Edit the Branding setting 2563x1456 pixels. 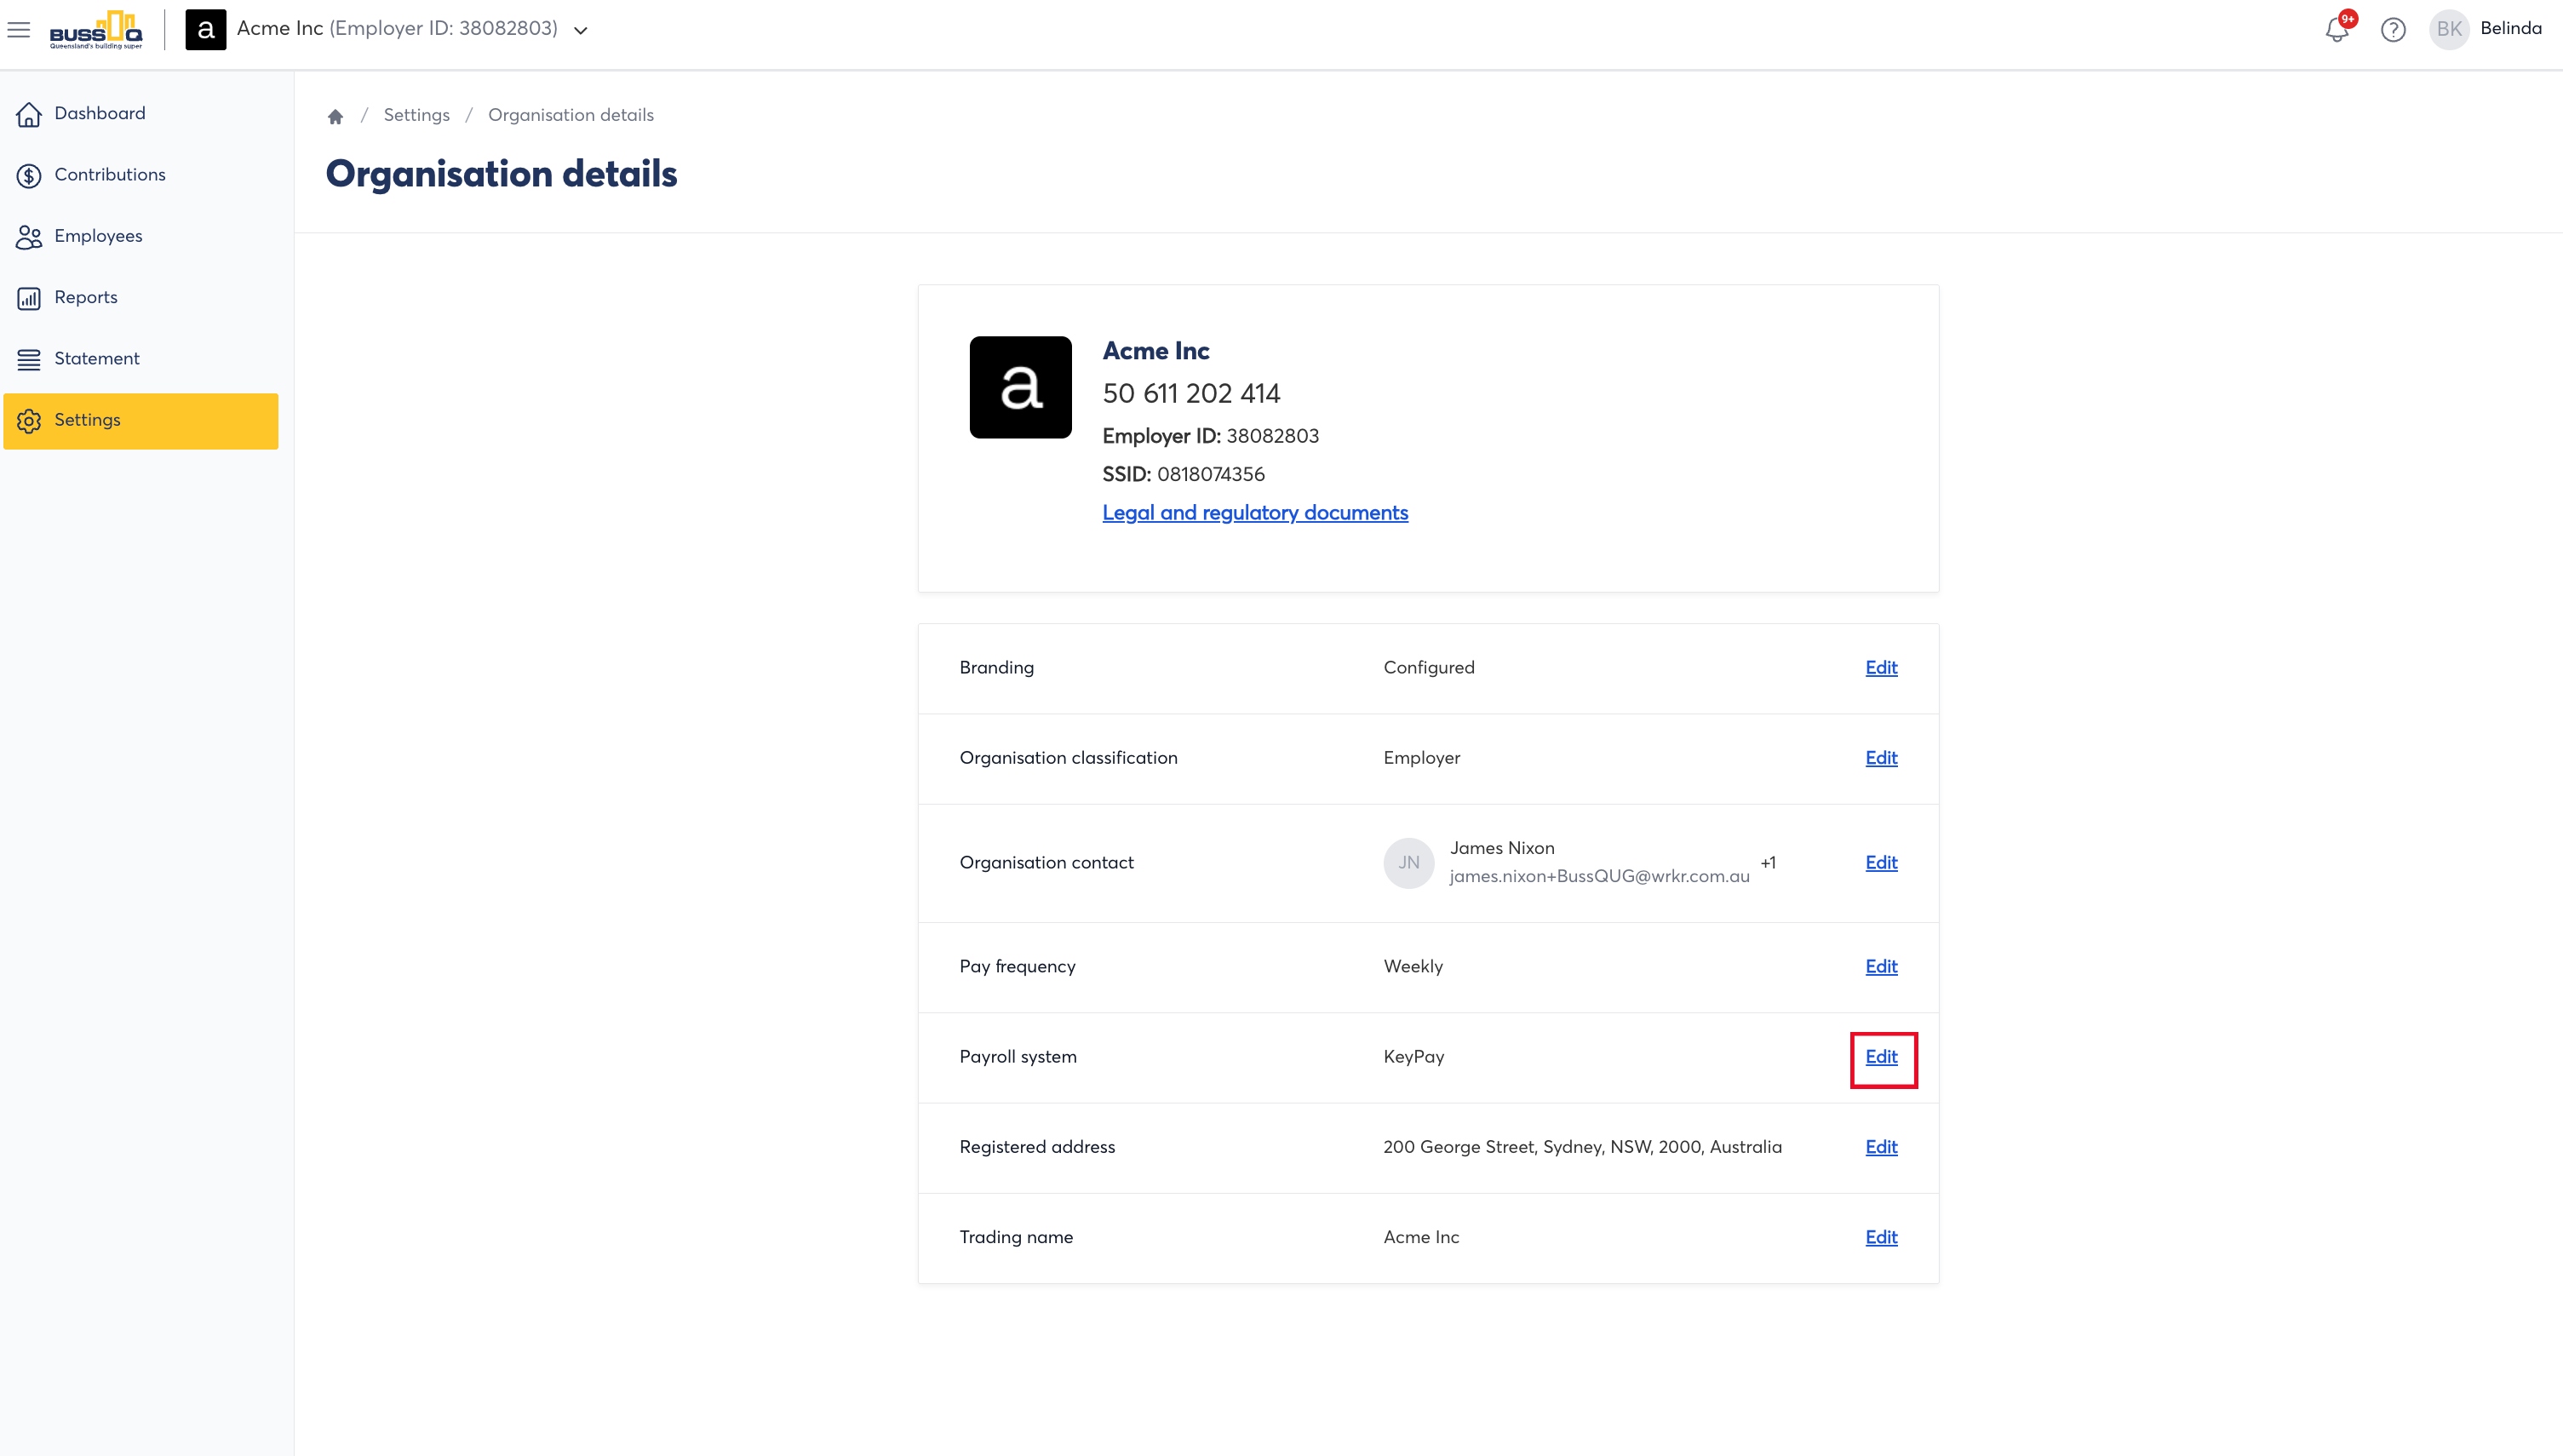[1881, 668]
